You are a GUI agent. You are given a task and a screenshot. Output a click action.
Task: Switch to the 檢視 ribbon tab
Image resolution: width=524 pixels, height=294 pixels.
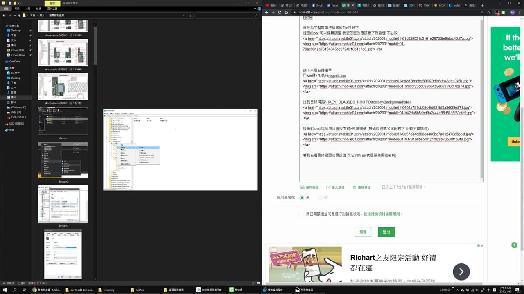pyautogui.click(x=38, y=8)
